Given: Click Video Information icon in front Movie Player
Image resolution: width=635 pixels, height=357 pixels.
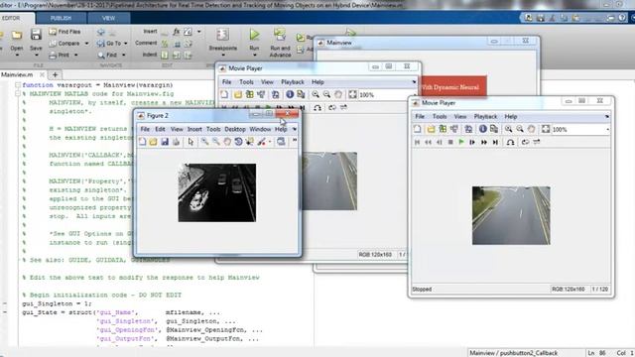Looking at the screenshot, I should click(x=483, y=129).
